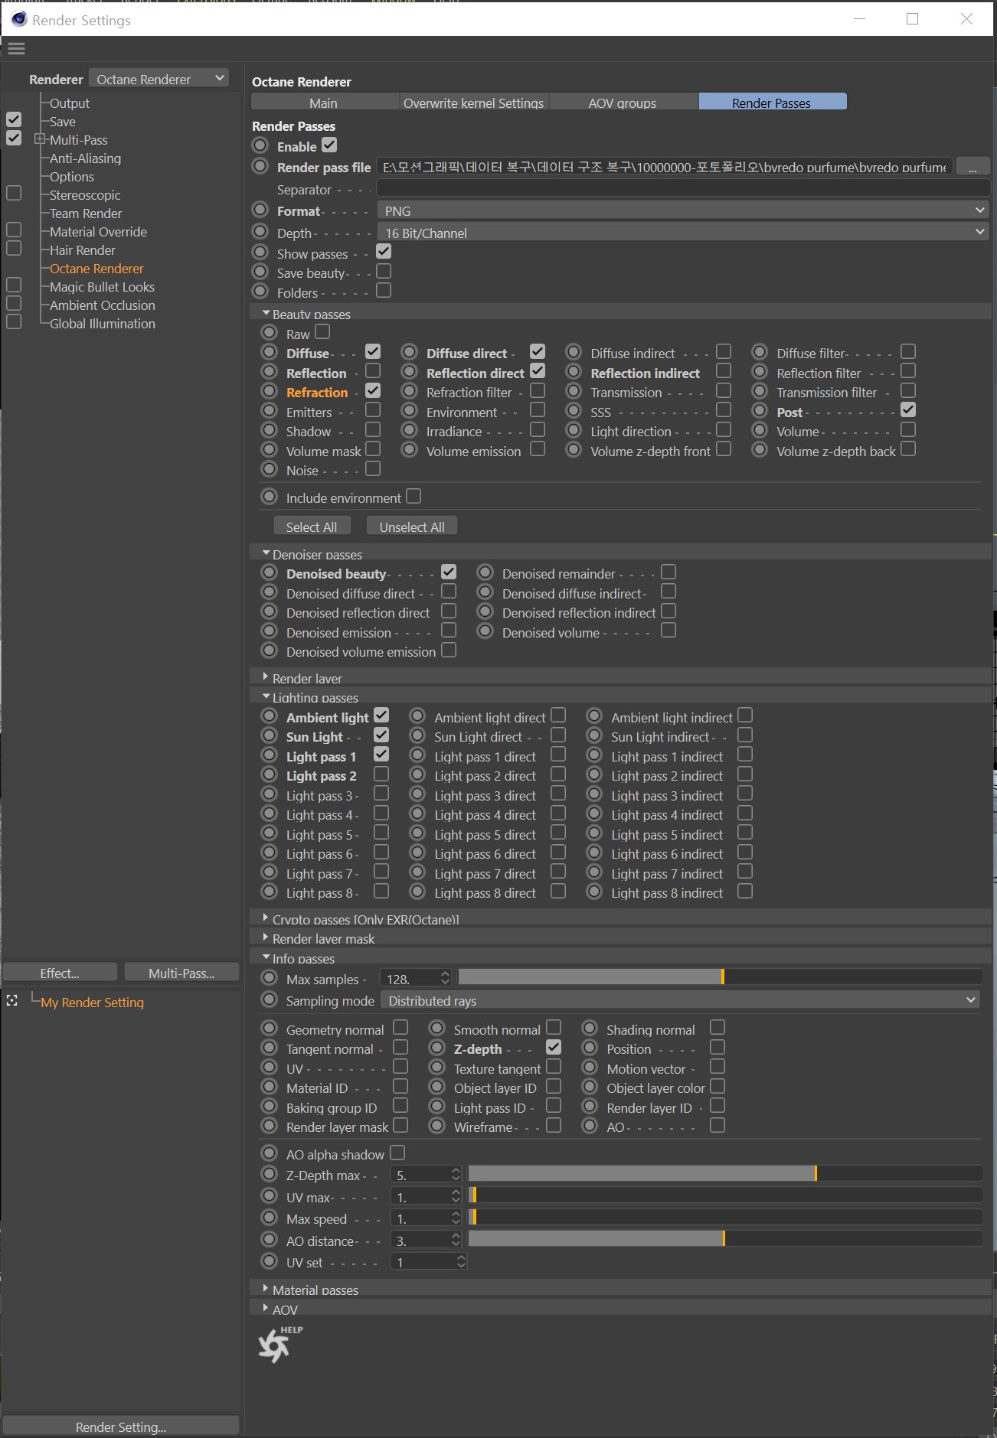
Task: Click the animation dot beside Depth
Action: point(260,232)
